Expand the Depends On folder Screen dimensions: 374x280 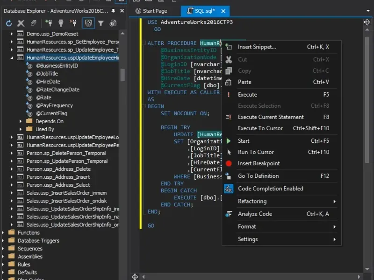pyautogui.click(x=21, y=121)
